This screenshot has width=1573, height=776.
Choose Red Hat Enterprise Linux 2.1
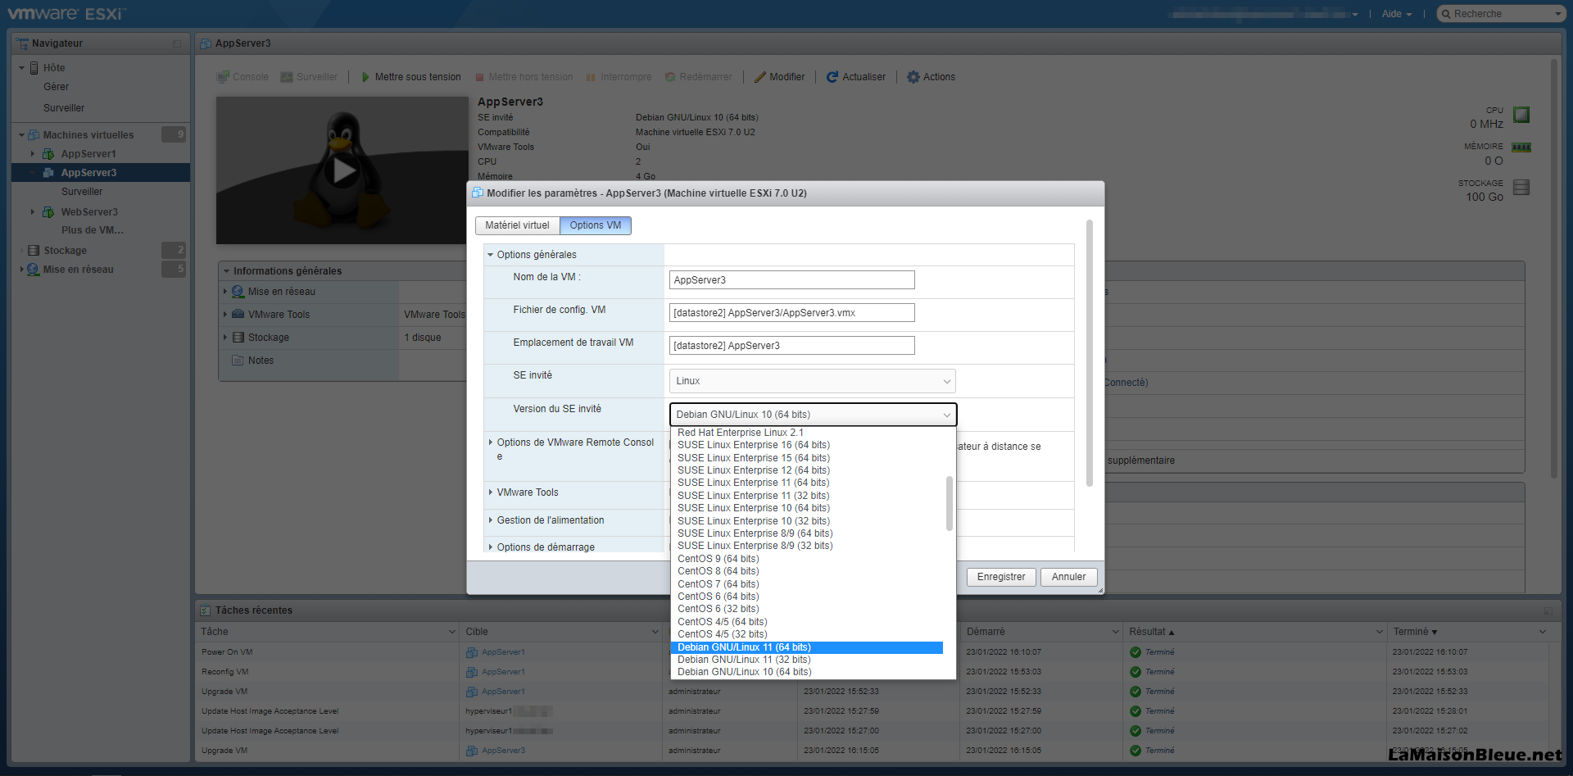(x=807, y=433)
